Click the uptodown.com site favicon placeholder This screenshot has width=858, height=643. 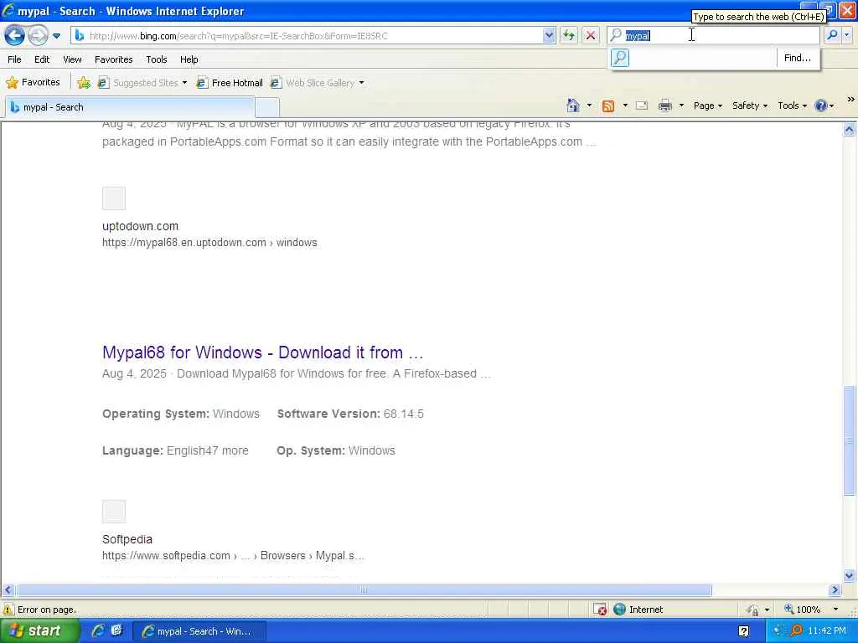coord(114,198)
